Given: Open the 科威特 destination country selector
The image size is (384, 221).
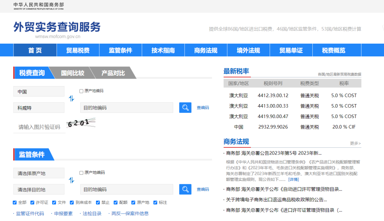Looking at the screenshot, I should click(39, 107).
